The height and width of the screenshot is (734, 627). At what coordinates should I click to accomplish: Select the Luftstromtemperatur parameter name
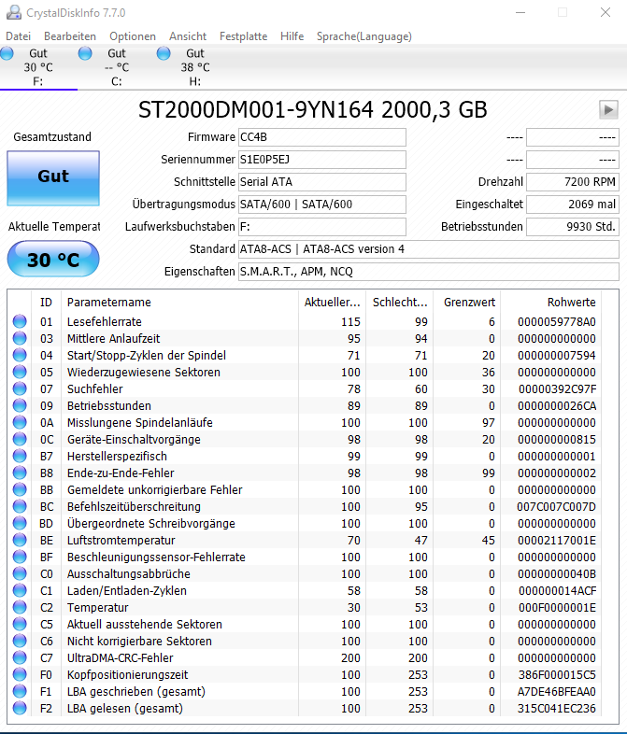point(121,541)
